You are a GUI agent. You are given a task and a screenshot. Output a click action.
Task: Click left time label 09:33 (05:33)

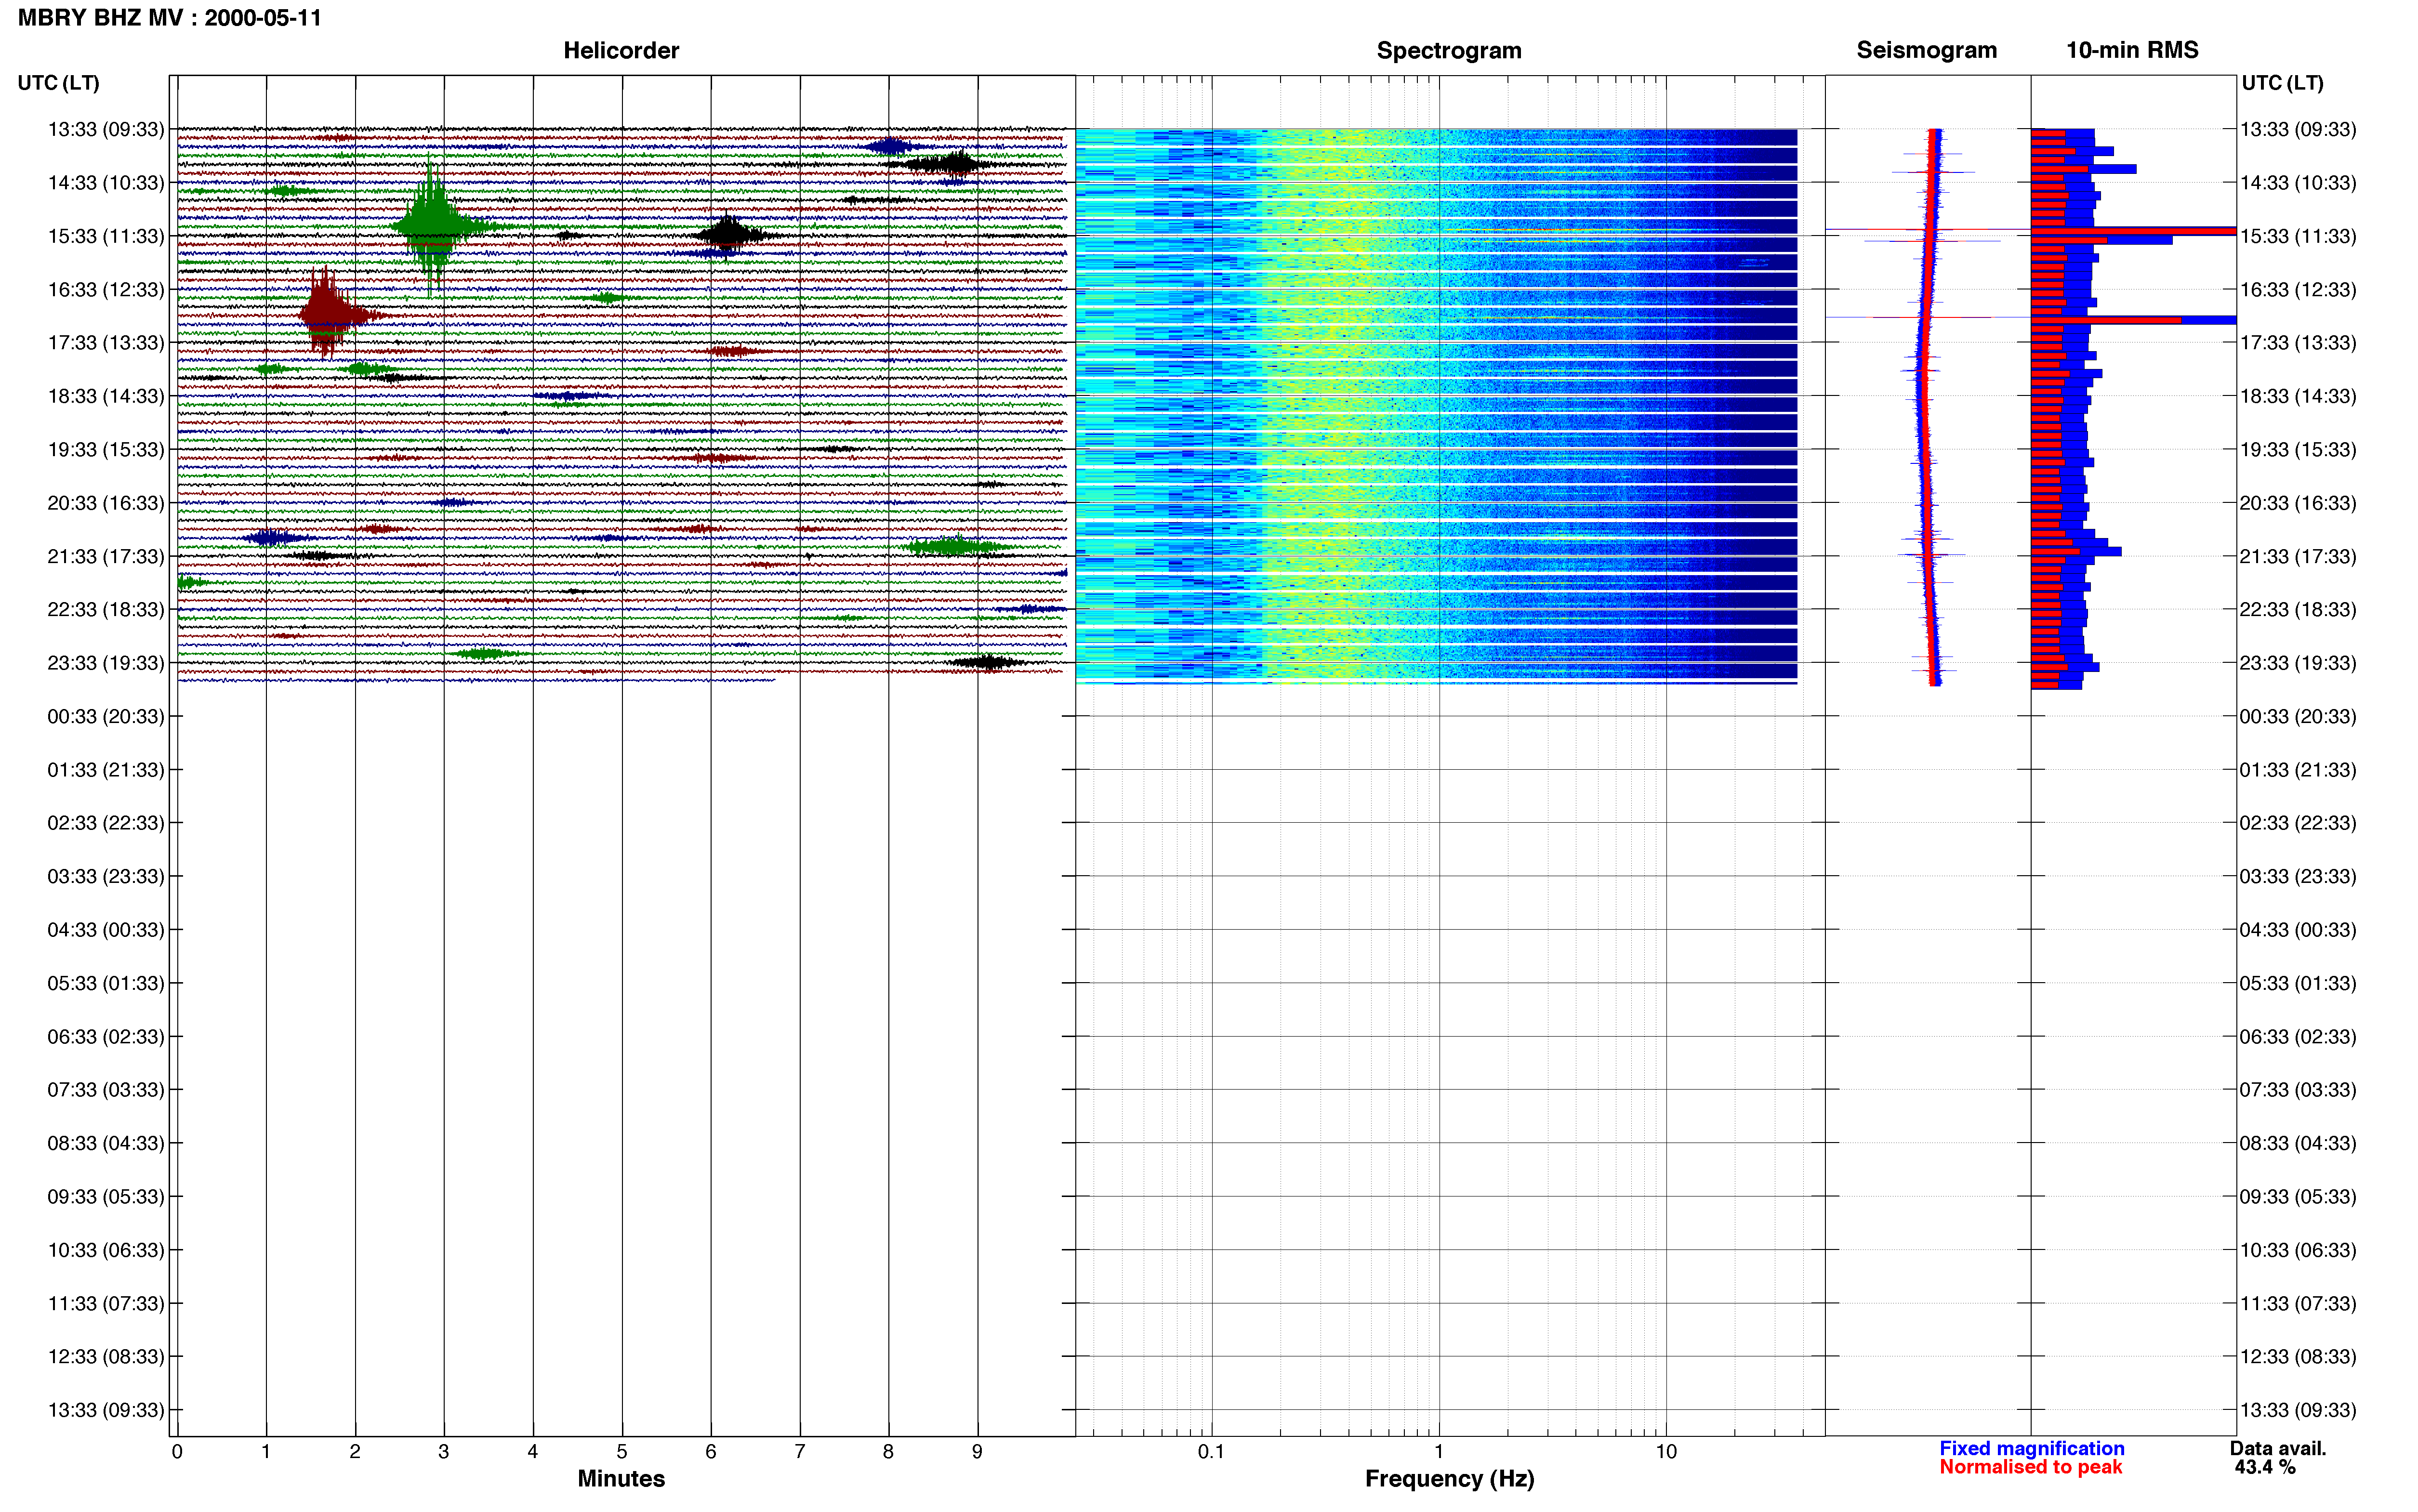pos(106,1197)
